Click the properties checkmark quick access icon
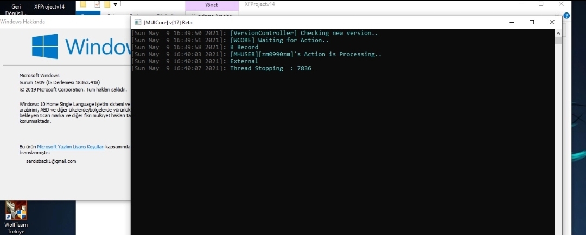This screenshot has width=586, height=235. [x=98, y=4]
